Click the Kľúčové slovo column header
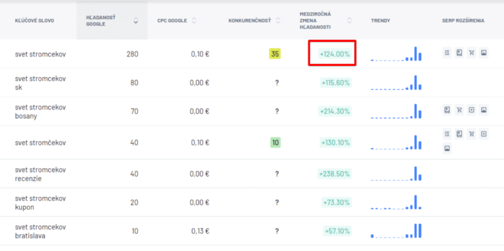This screenshot has width=504, height=251. [x=34, y=21]
